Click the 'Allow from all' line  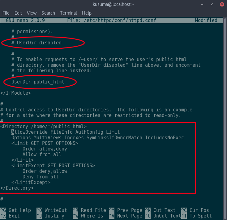coord(42,154)
